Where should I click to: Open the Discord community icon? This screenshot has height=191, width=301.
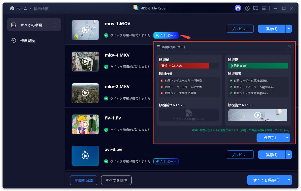(238, 8)
